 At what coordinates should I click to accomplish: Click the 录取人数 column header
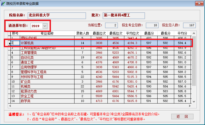point(83,34)
